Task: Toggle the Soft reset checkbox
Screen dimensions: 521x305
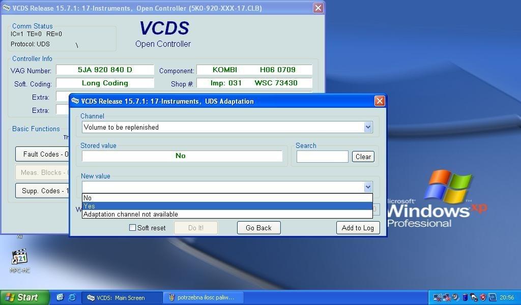Action: tap(132, 228)
